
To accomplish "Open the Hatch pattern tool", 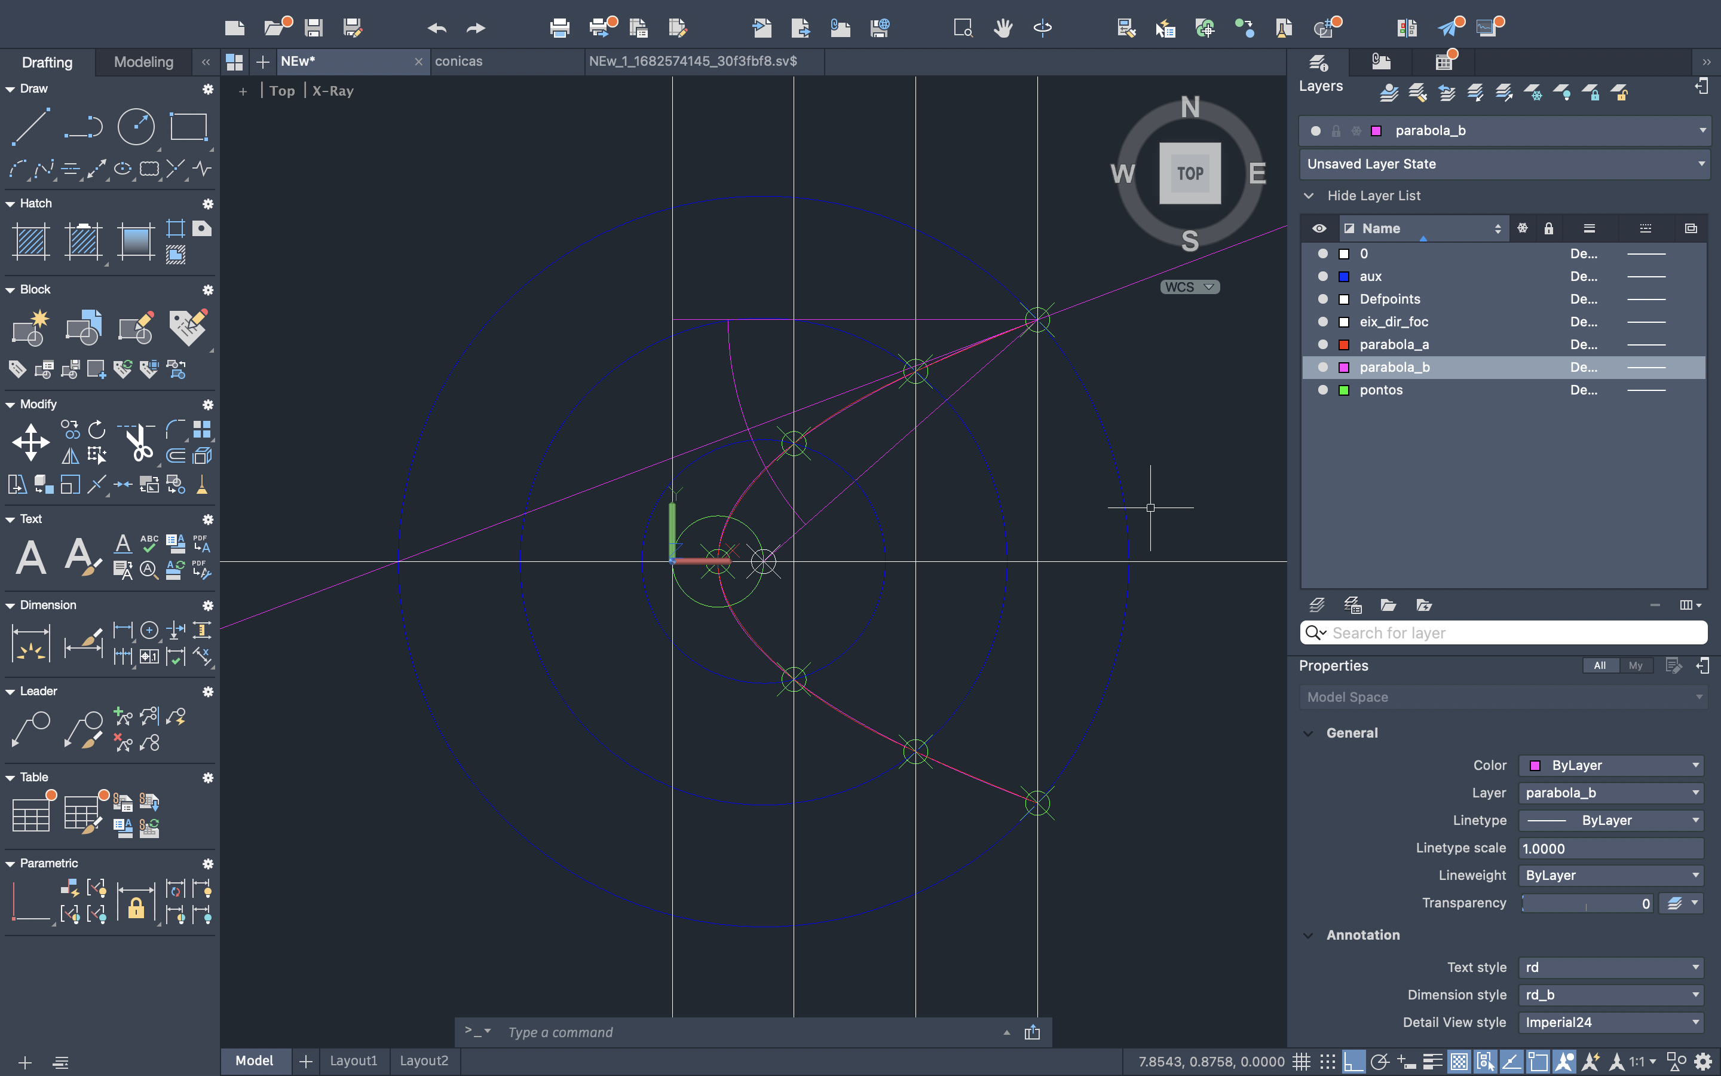I will pos(30,240).
